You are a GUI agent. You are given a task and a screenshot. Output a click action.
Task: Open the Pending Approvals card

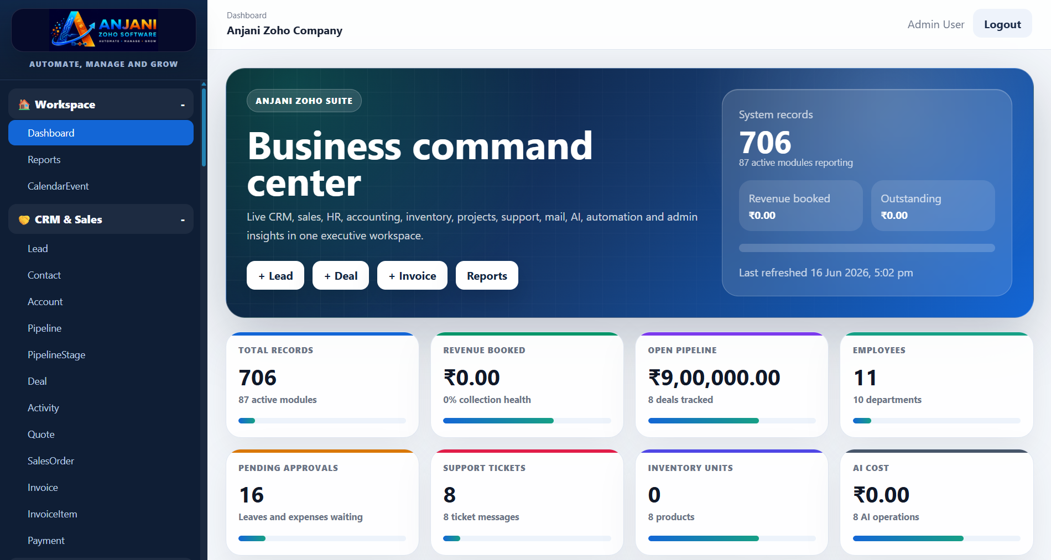[x=322, y=502]
